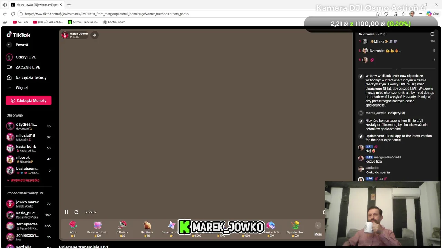Send the Ogrodnictwo gift

pos(295,229)
